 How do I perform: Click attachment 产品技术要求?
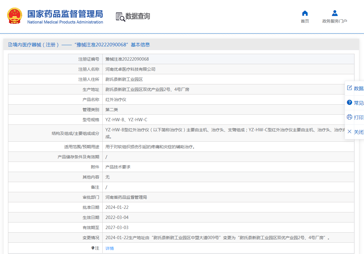(118, 167)
